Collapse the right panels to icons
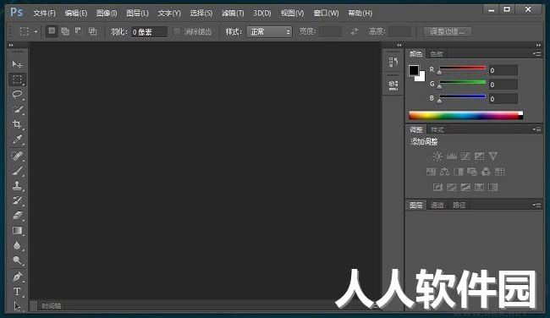The width and height of the screenshot is (550, 318). [538, 45]
